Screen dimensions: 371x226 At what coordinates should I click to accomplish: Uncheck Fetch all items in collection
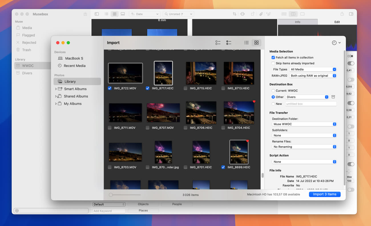tap(273, 58)
